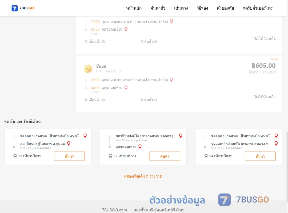Screen dimensions: 288x213
Task: Click map pin beside สถานีขนส่งผู้โดยสารกรุงเทพ จตุจักร
Action: 181,136
